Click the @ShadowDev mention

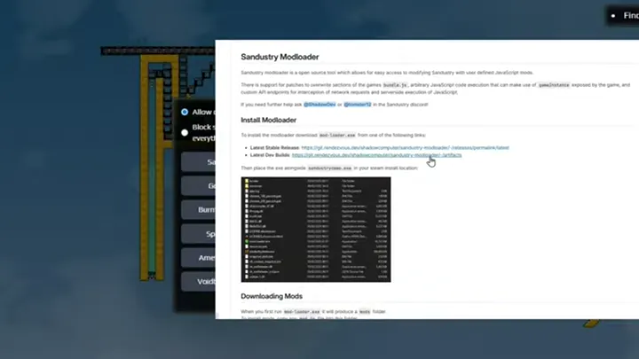click(x=319, y=105)
